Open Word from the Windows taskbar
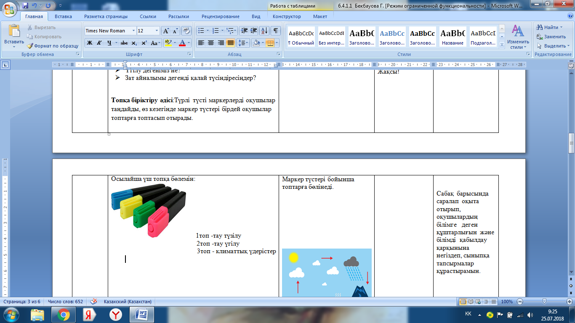 click(142, 314)
